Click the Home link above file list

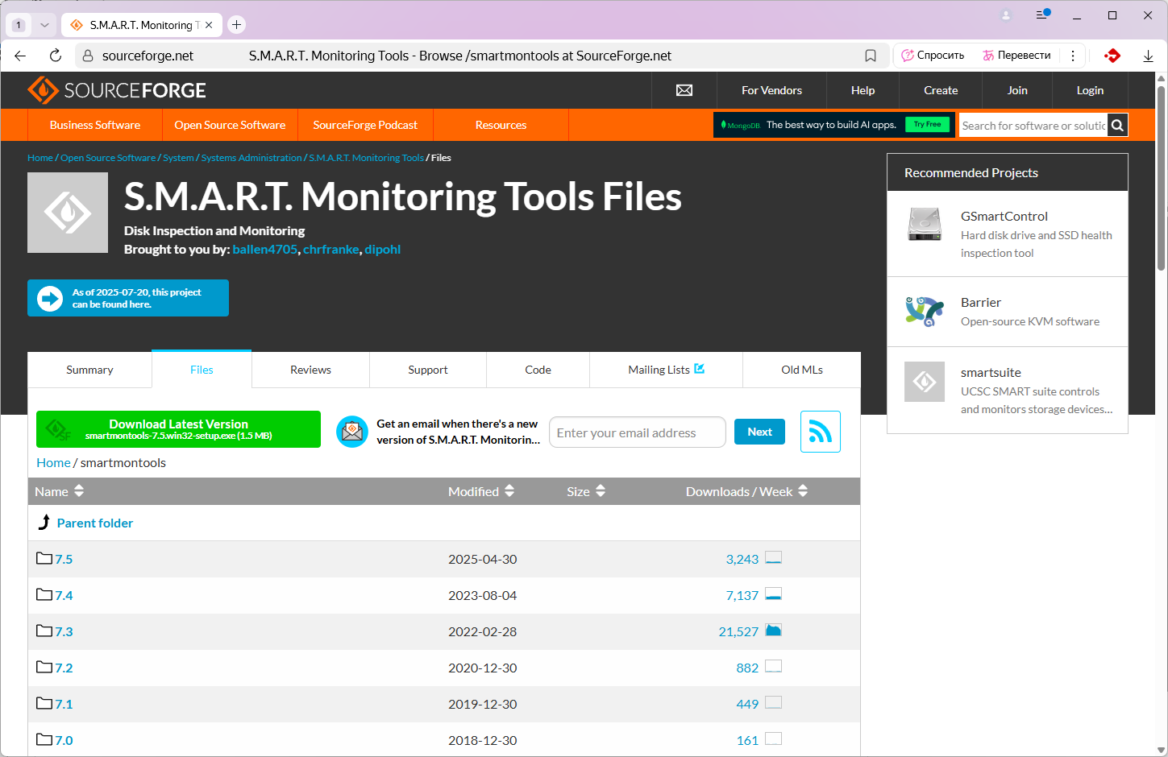(x=53, y=462)
